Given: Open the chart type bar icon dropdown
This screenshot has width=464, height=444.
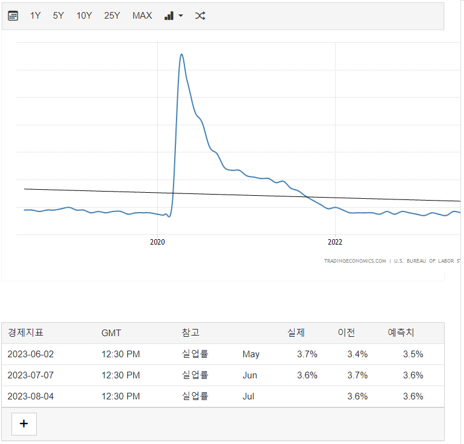Looking at the screenshot, I should point(174,16).
